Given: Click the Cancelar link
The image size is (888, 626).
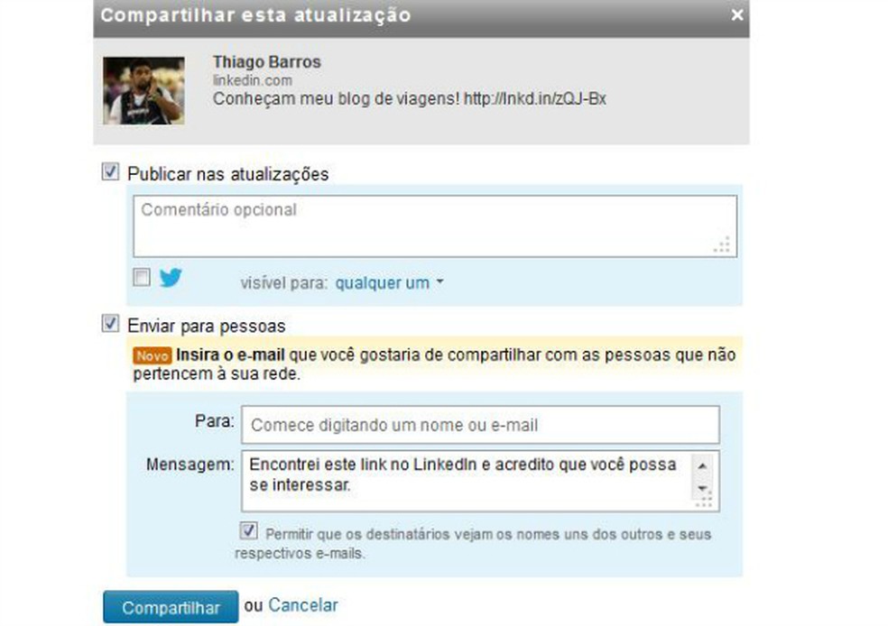Looking at the screenshot, I should (303, 605).
